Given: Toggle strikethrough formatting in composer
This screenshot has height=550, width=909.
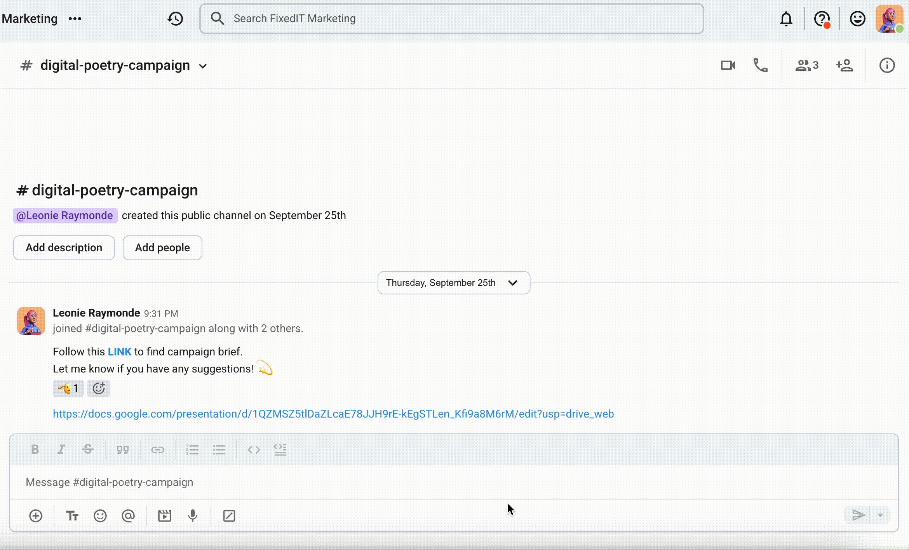Looking at the screenshot, I should 88,449.
